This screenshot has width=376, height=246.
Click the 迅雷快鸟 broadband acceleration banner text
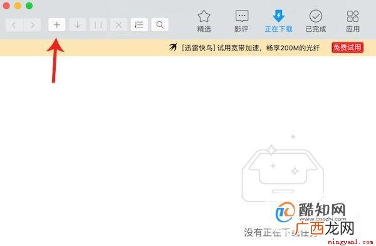(251, 48)
